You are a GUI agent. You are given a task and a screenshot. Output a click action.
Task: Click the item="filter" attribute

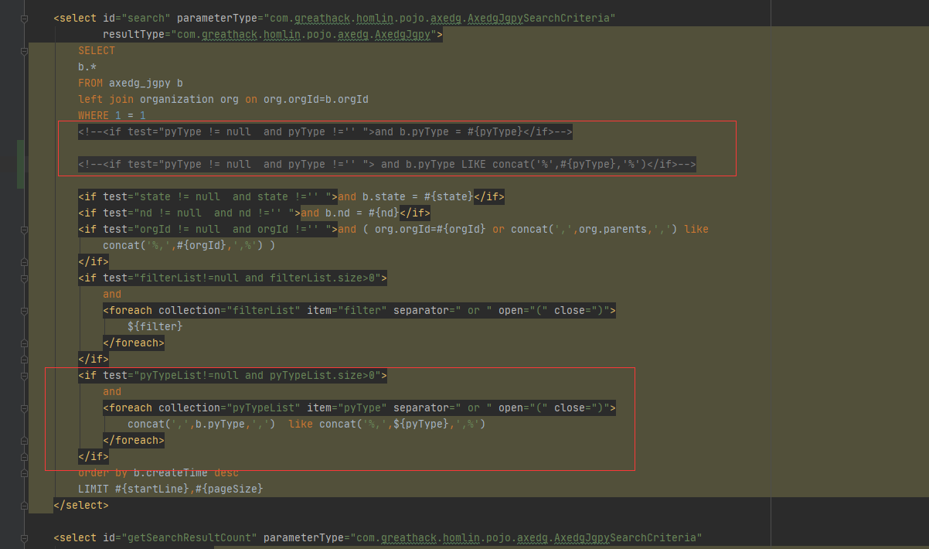[x=347, y=310]
